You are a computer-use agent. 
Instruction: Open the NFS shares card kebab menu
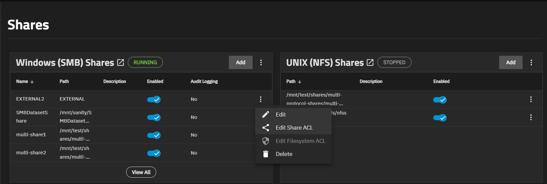pos(531,62)
